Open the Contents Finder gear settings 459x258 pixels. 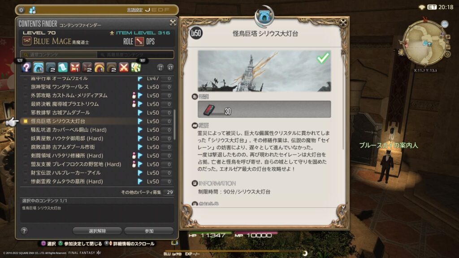pyautogui.click(x=22, y=10)
